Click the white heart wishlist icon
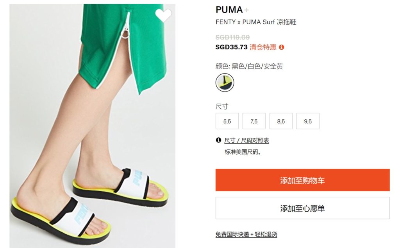Screen dimensions: 400x248 [163, 15]
